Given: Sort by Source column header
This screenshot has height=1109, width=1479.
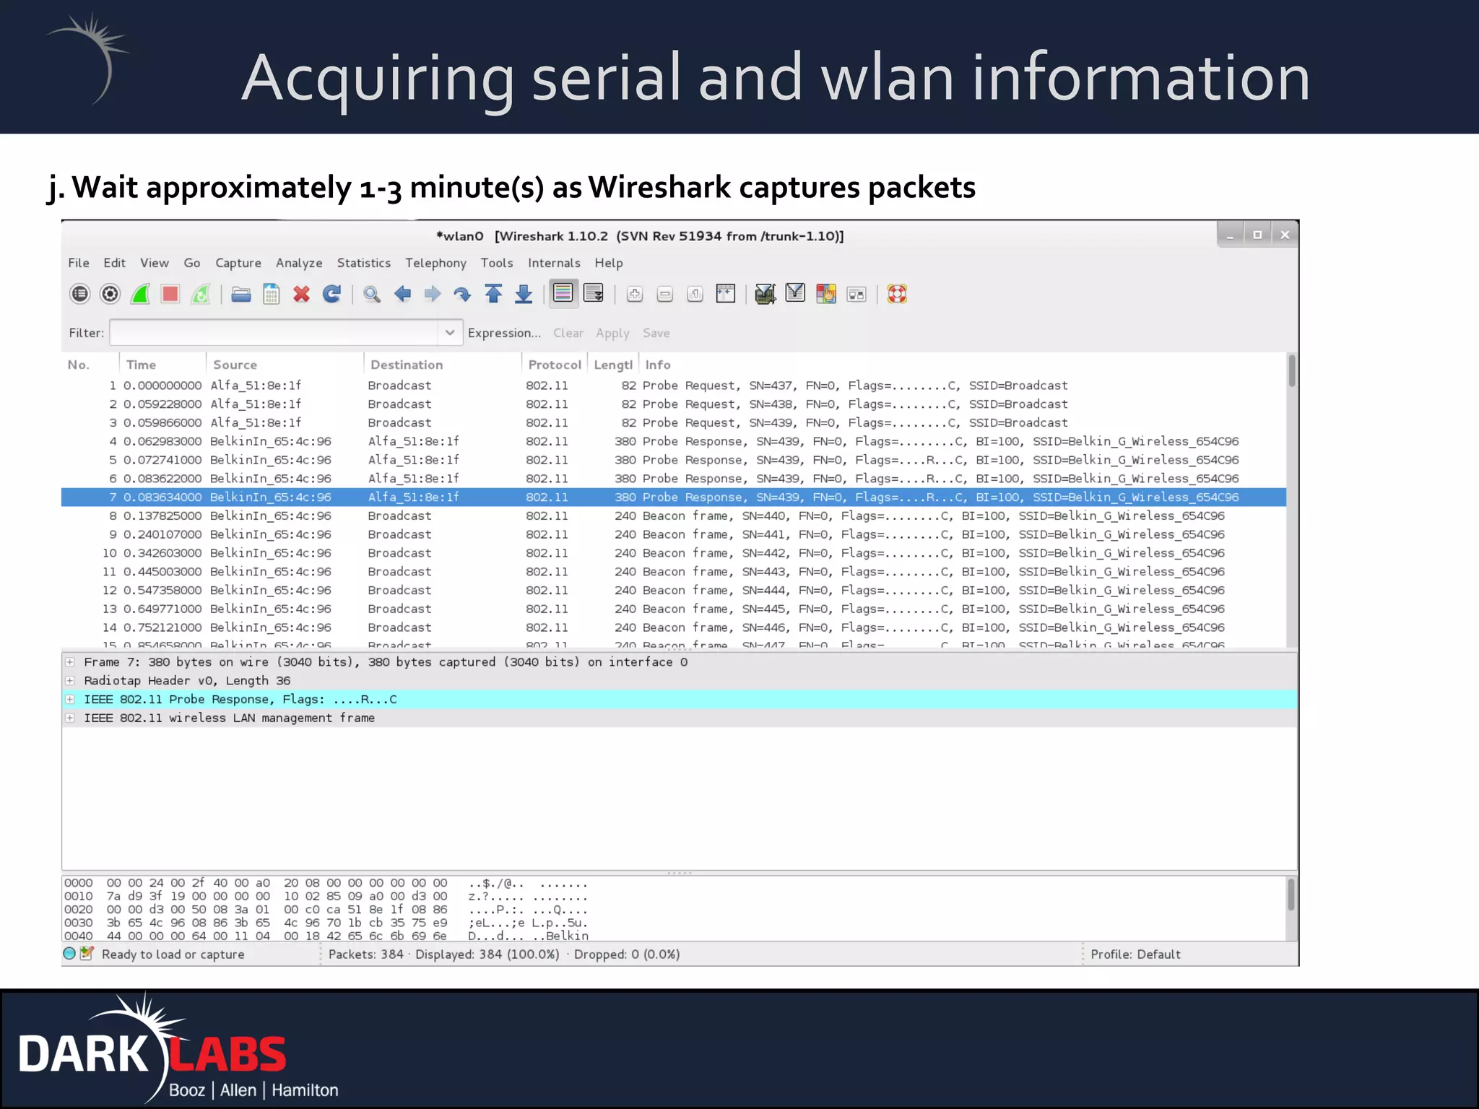Looking at the screenshot, I should [285, 365].
